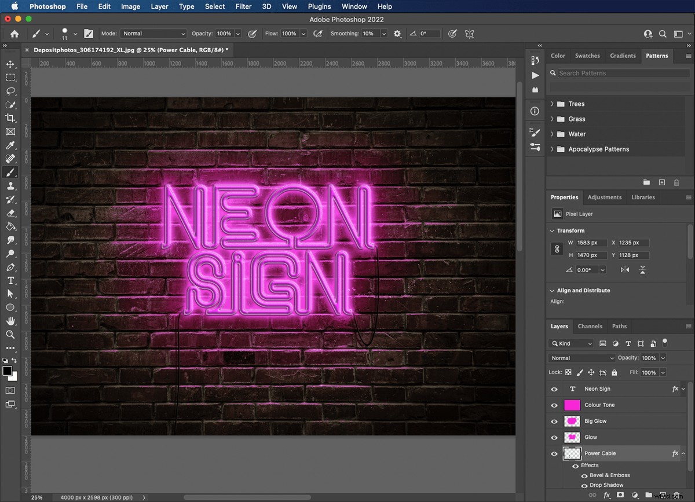Switch to the Channels tab
The width and height of the screenshot is (695, 502).
(x=590, y=326)
